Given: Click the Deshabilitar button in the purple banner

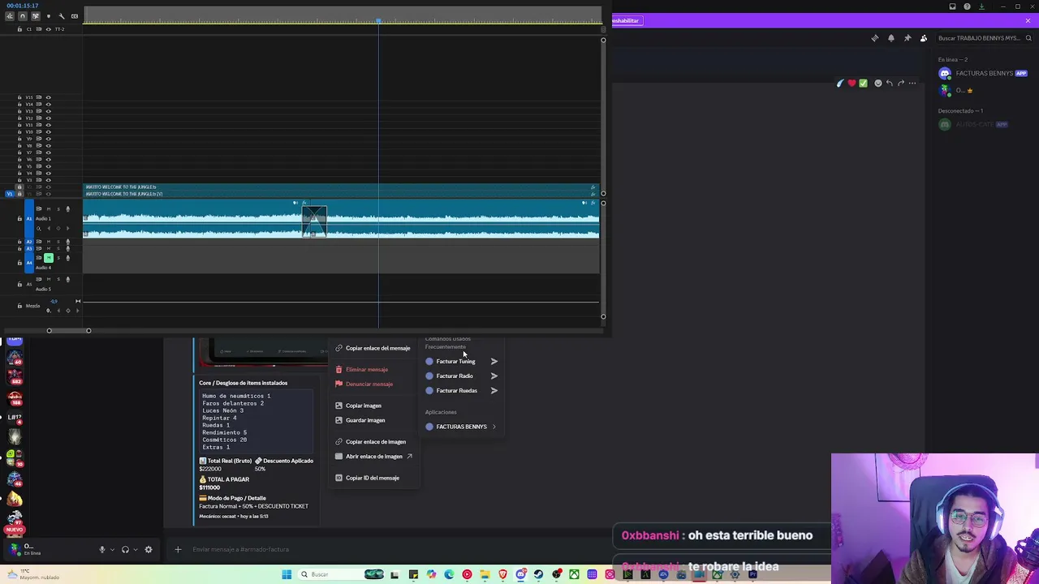Looking at the screenshot, I should (627, 20).
